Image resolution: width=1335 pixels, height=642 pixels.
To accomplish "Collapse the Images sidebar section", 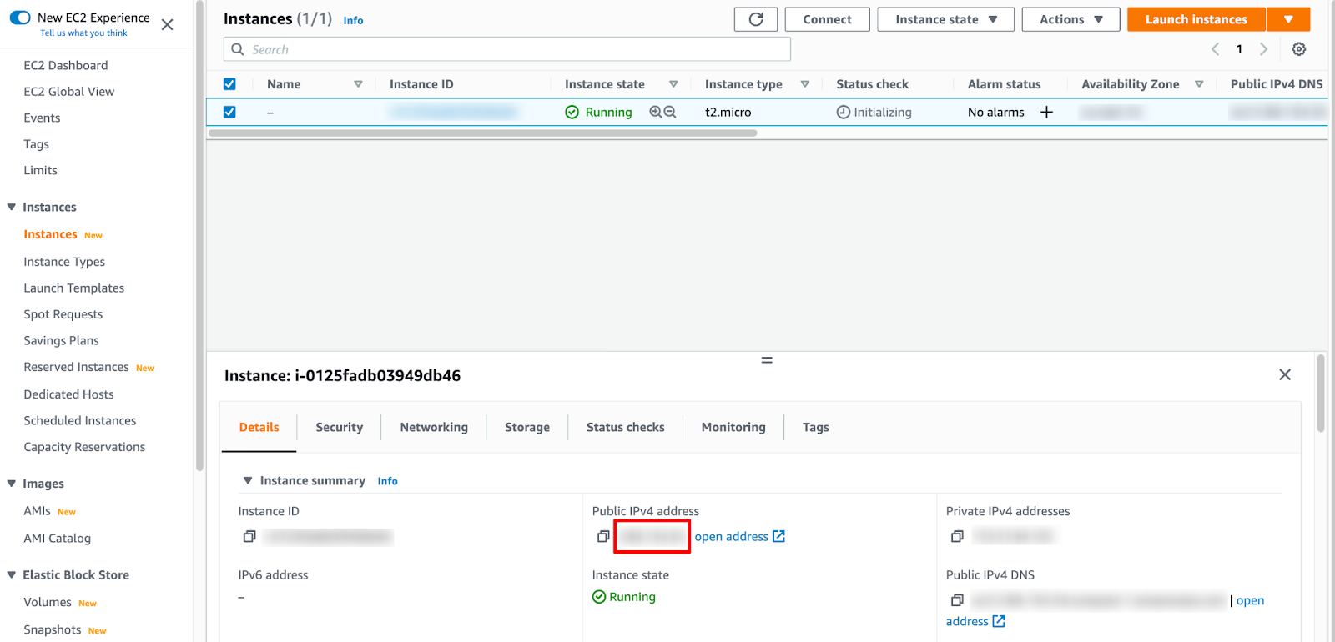I will click(x=12, y=484).
